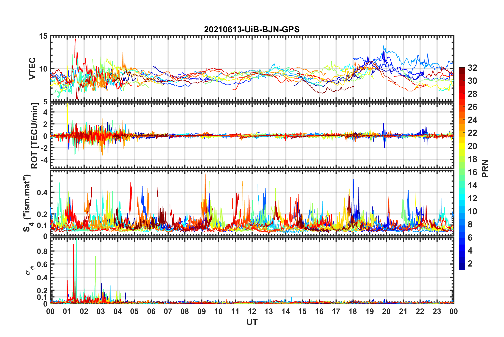Click VTEC axis tick 15
Image resolution: width=504 pixels, height=337 pixels.
[43, 36]
